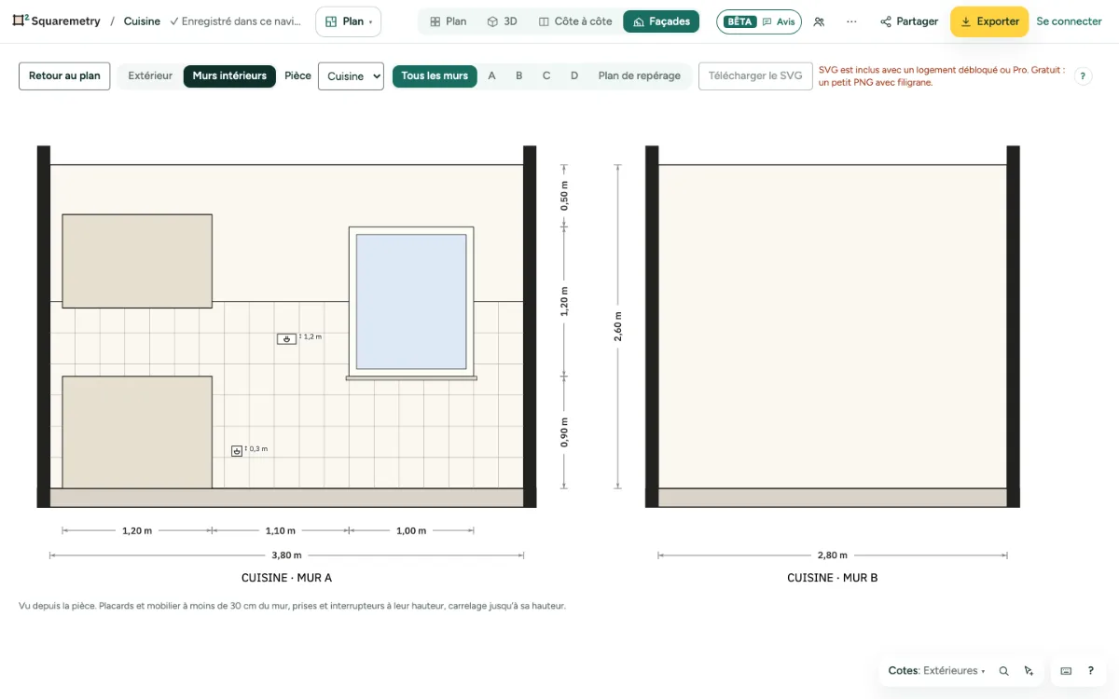Click the saved status 'Enregistré dans ce navi…'

point(236,21)
